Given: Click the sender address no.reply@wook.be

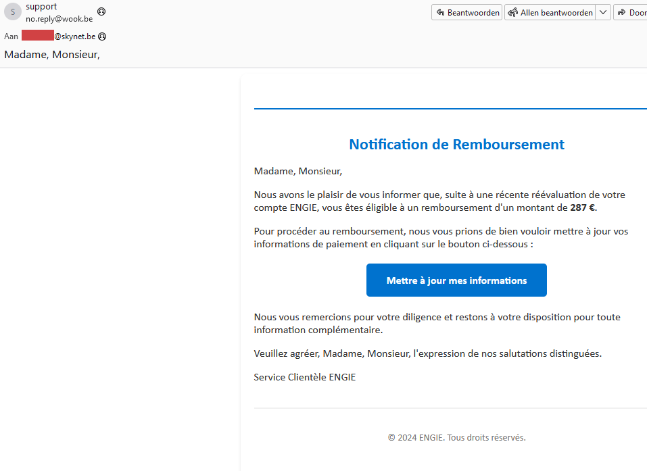Looking at the screenshot, I should click(59, 19).
